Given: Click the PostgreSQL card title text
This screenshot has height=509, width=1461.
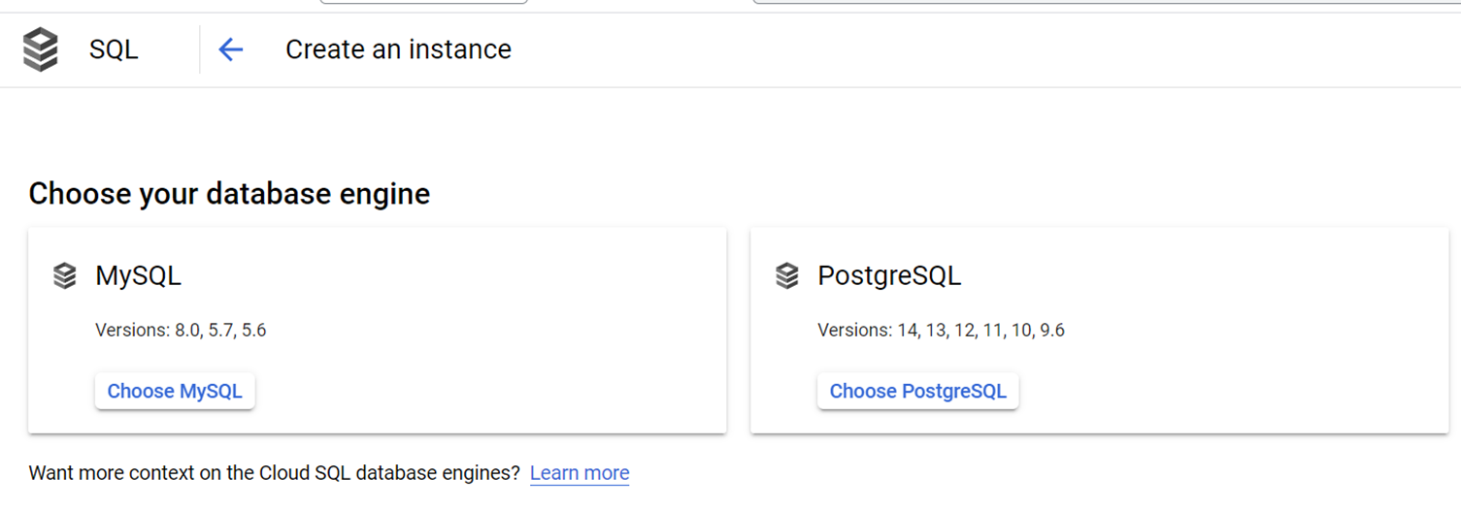Looking at the screenshot, I should point(889,276).
